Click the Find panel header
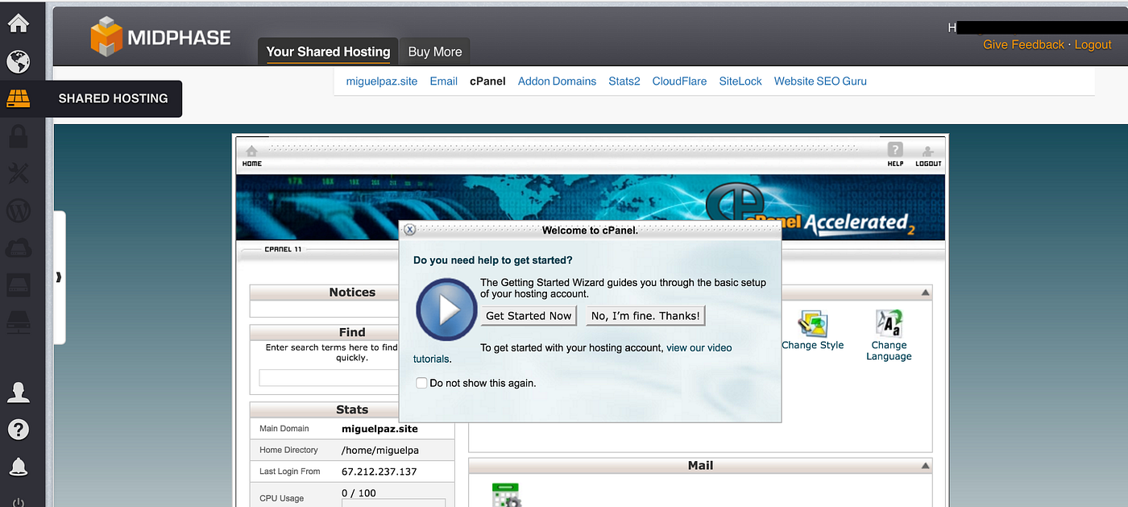The image size is (1128, 507). coord(352,332)
